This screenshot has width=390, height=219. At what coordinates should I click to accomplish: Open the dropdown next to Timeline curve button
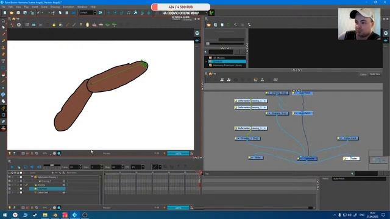[160, 167]
